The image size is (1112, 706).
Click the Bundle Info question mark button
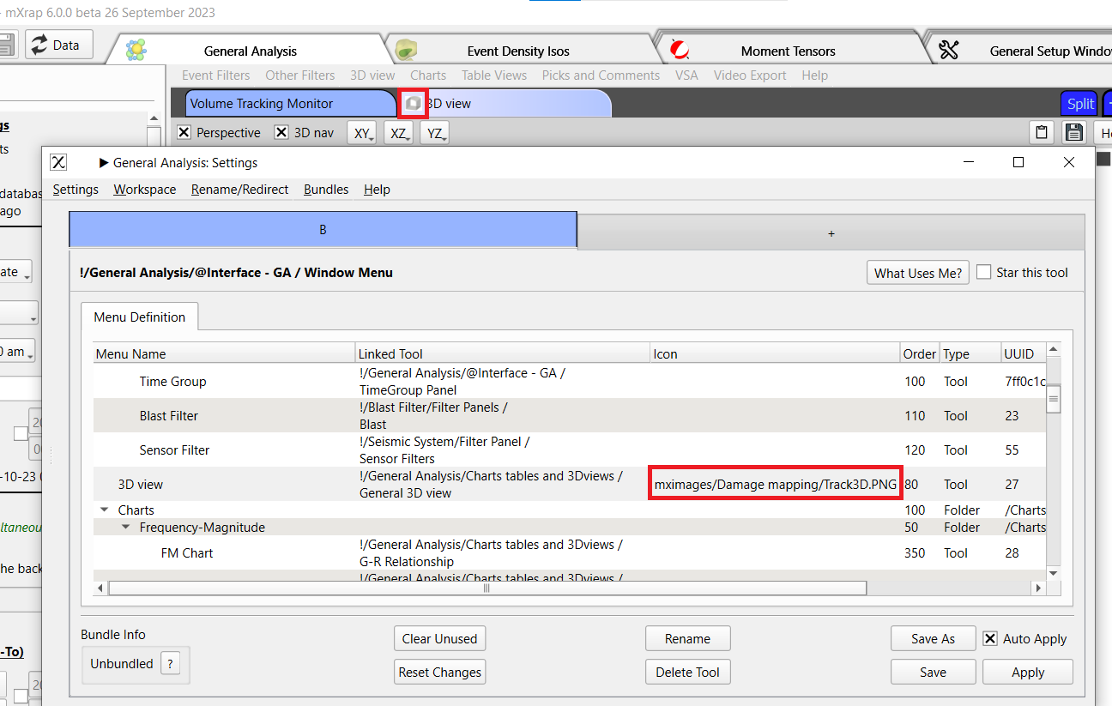(171, 663)
